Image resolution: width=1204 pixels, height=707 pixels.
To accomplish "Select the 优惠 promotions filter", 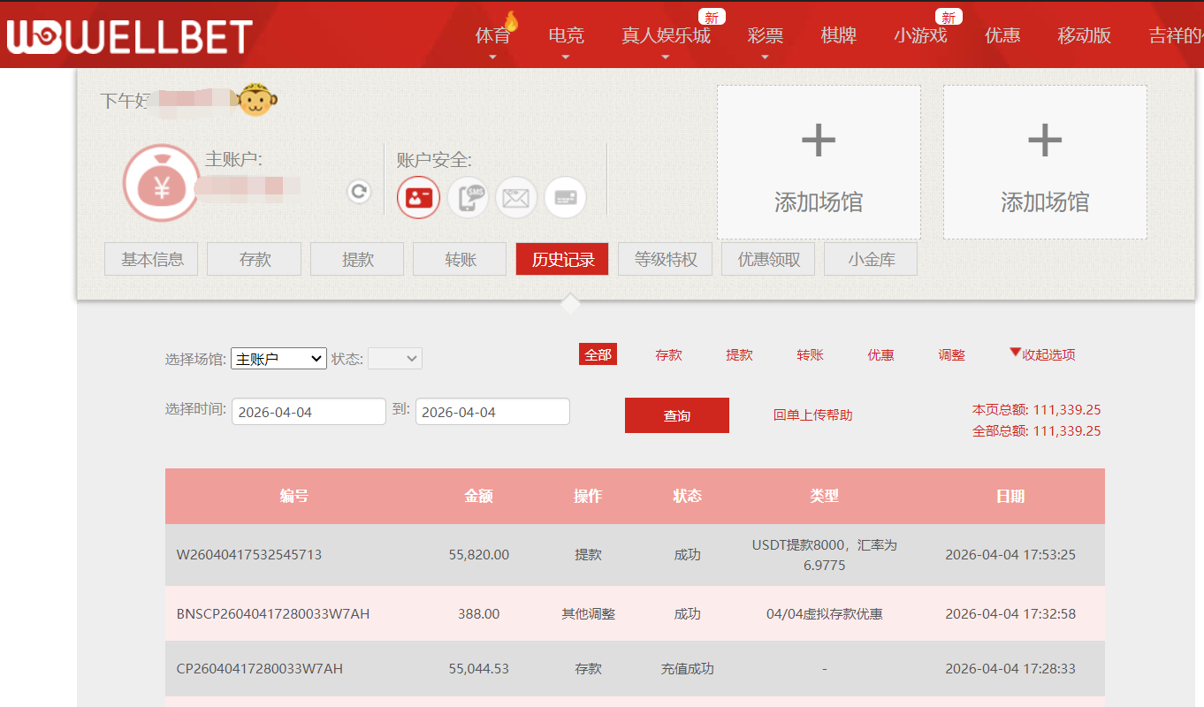I will pyautogui.click(x=881, y=354).
